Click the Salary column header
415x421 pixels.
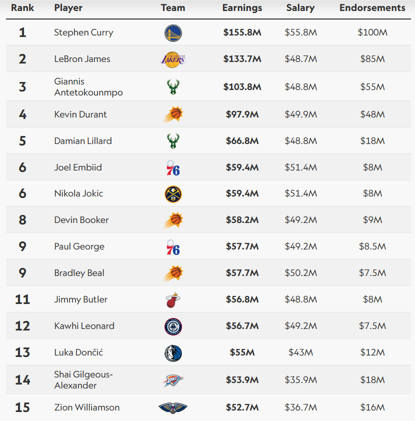[300, 8]
